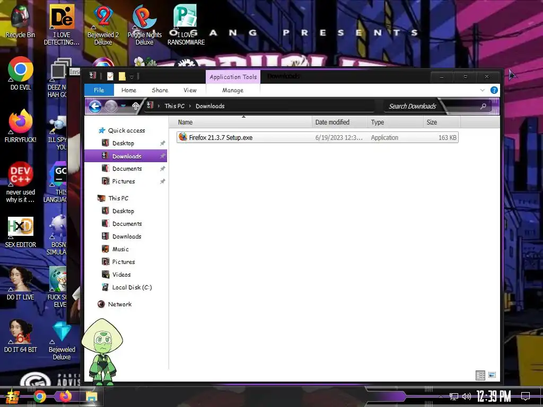Switch to the Share ribbon tab
Screen dimensions: 543x407
tap(160, 90)
